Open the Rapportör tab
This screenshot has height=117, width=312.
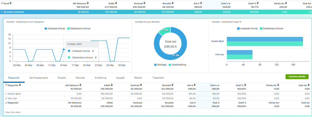pyautogui.click(x=14, y=78)
